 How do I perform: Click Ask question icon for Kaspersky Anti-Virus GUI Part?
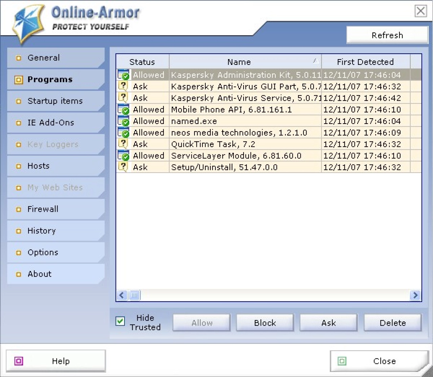[123, 86]
